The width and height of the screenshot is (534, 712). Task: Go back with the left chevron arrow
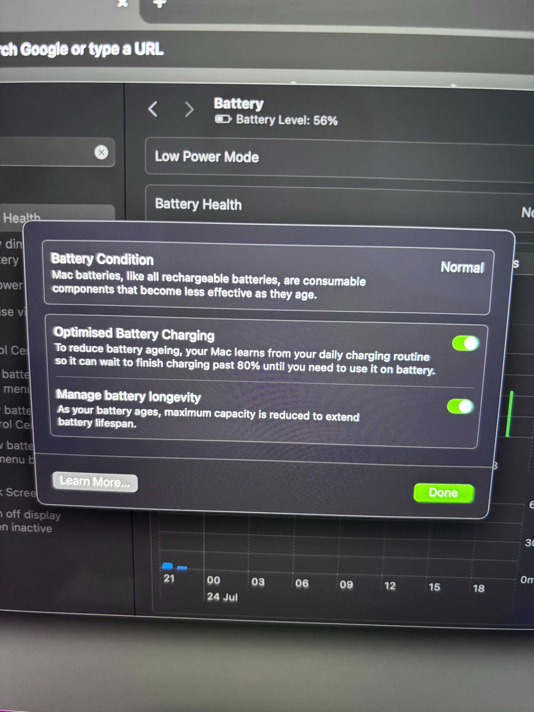[x=153, y=109]
